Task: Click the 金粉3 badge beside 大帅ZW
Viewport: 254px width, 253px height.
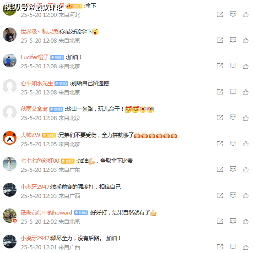Action: pyautogui.click(x=49, y=135)
